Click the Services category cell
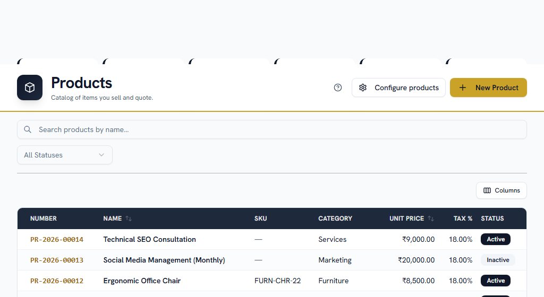Image resolution: width=544 pixels, height=297 pixels. point(333,240)
